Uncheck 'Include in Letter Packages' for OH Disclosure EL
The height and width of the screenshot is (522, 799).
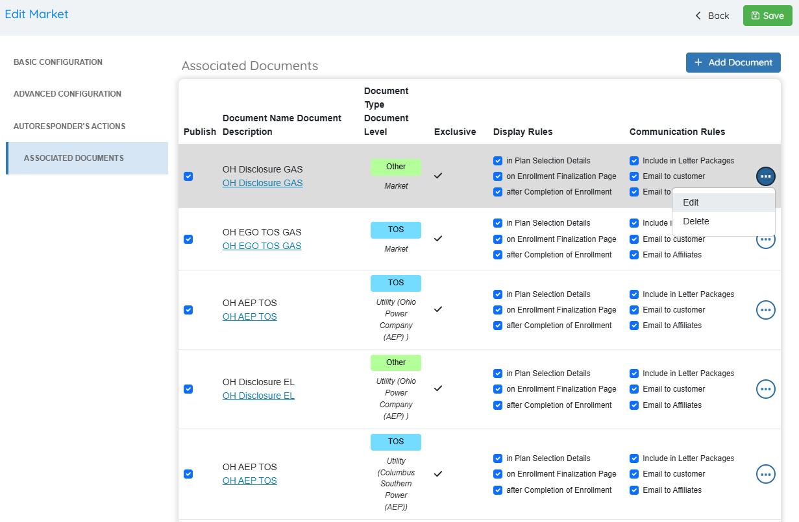tap(634, 374)
